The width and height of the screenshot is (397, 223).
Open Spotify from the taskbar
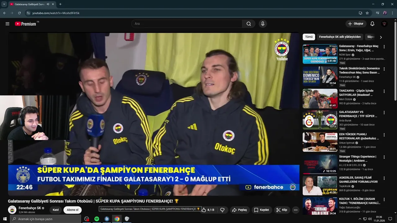tap(97, 219)
